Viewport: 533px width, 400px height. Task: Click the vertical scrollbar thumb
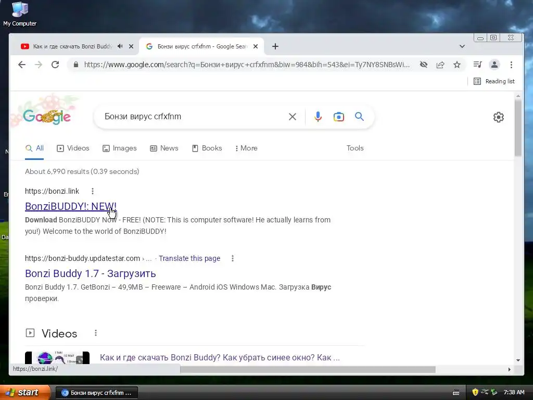tap(518, 128)
